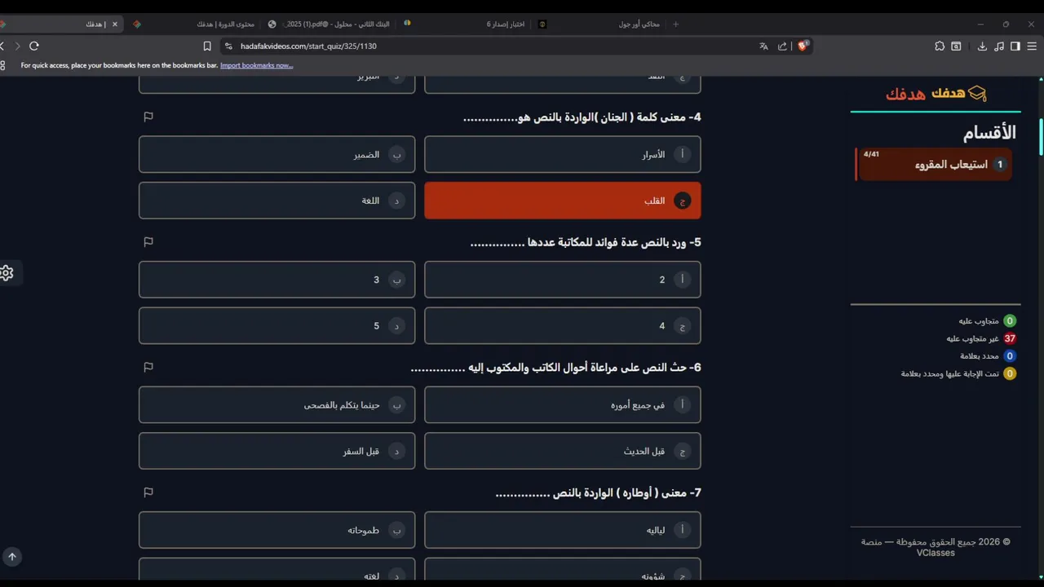This screenshot has width=1044, height=587.
Task: Click the page vertical scrollbar thumb
Action: 1041,137
